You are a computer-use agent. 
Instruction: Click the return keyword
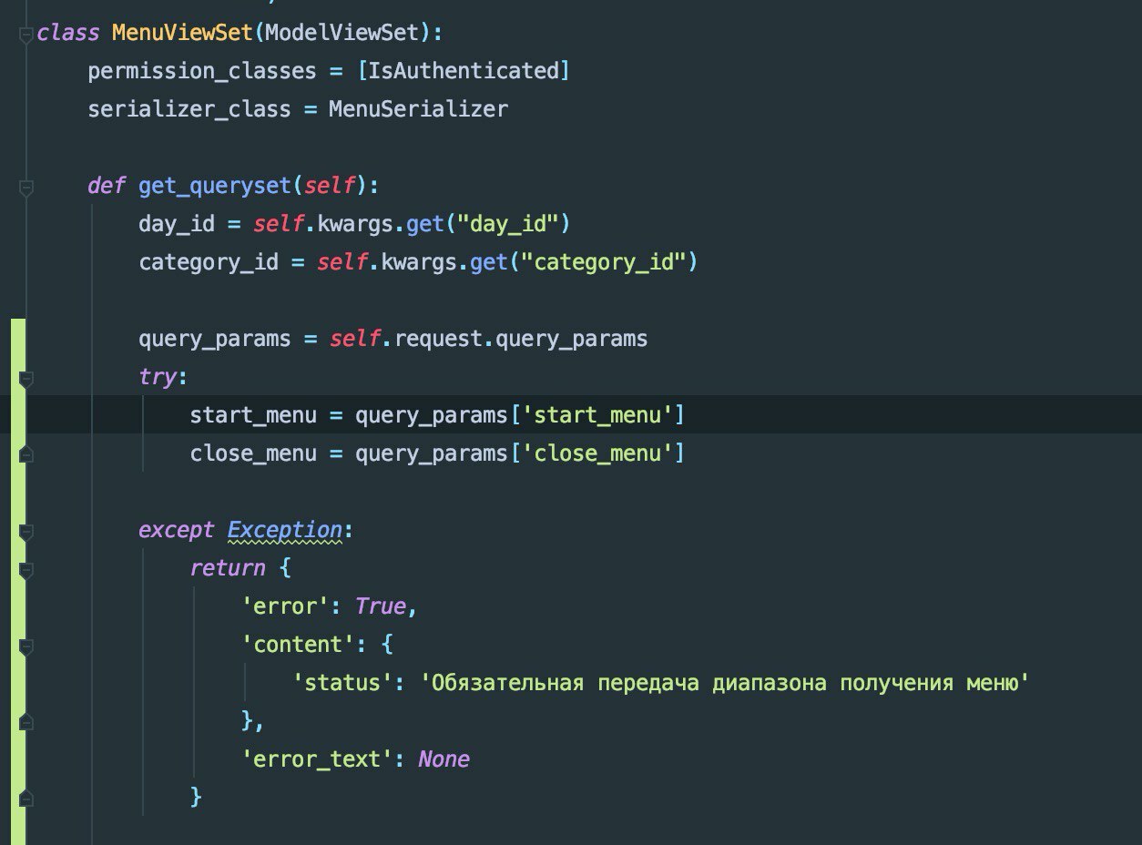[228, 568]
